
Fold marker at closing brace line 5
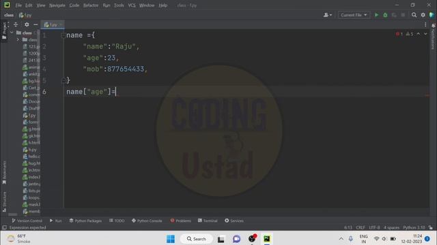pos(64,80)
